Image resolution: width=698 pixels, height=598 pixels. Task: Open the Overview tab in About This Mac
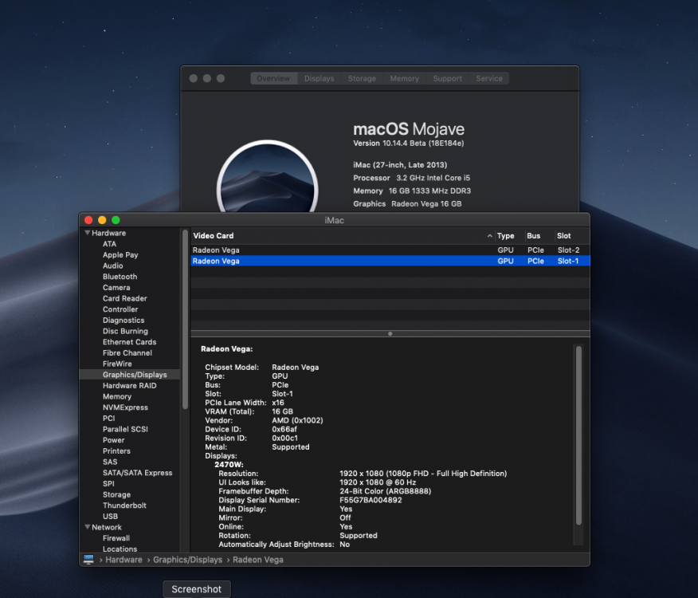click(x=273, y=78)
